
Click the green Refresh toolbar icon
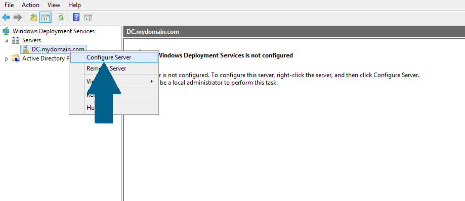pos(61,18)
